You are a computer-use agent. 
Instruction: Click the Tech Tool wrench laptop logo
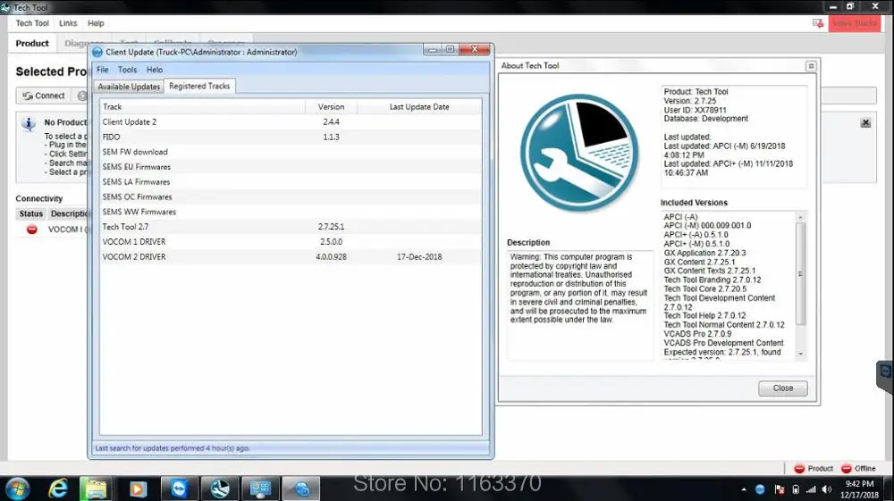(x=579, y=153)
